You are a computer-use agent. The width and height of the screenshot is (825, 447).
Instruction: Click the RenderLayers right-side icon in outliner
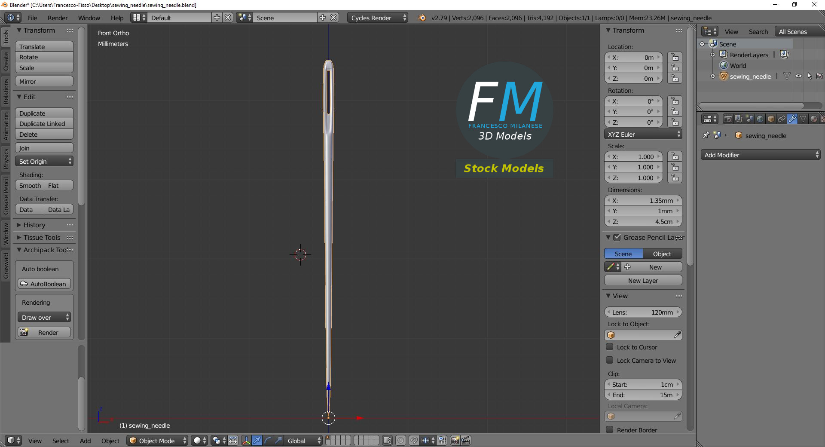(x=784, y=55)
